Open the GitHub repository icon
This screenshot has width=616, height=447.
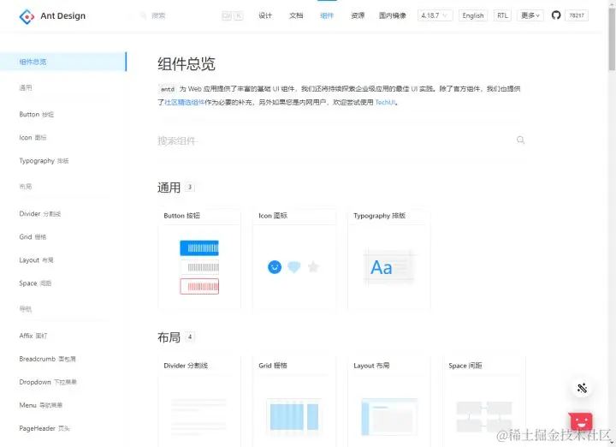pos(555,15)
